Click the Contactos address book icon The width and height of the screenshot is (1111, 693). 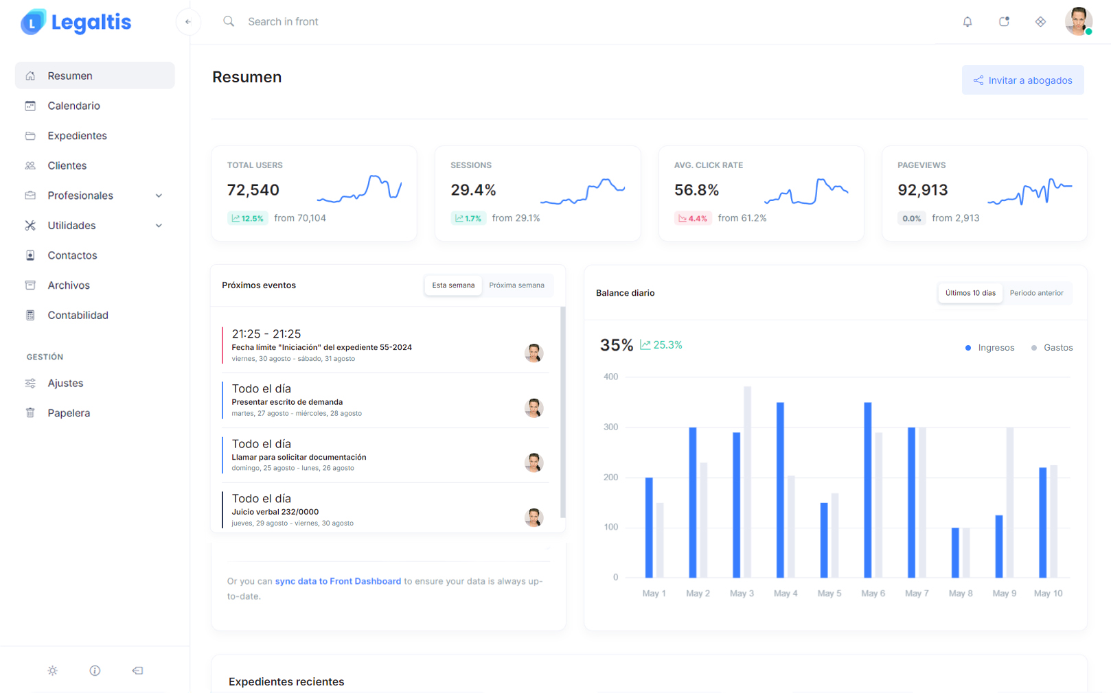(30, 255)
